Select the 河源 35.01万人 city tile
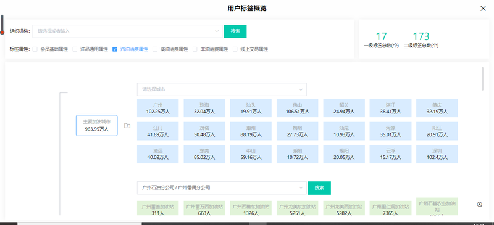The image size is (494, 225). 391,131
